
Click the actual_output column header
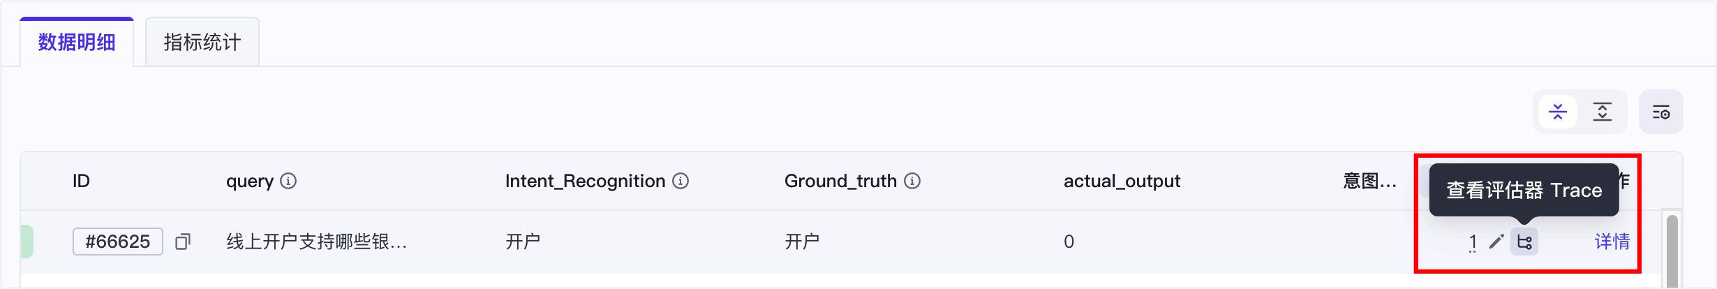click(x=1122, y=181)
